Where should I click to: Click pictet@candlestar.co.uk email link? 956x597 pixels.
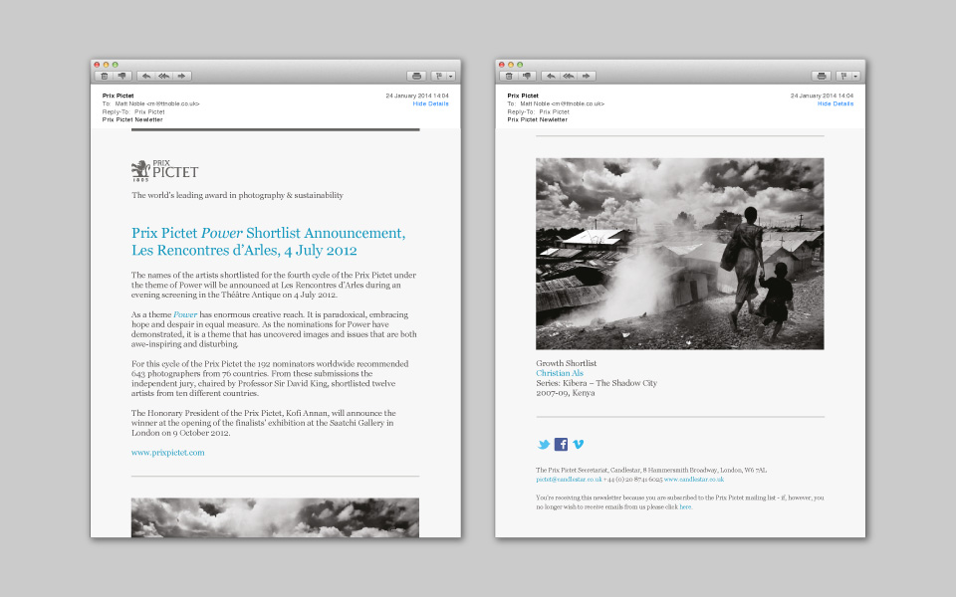point(569,480)
